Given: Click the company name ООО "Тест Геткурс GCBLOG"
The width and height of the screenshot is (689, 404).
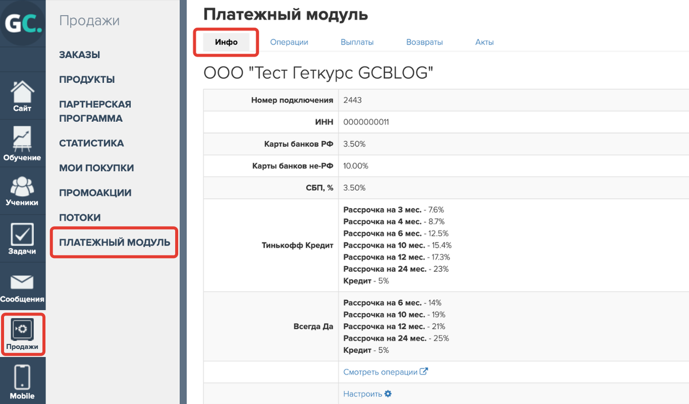Looking at the screenshot, I should click(x=318, y=73).
